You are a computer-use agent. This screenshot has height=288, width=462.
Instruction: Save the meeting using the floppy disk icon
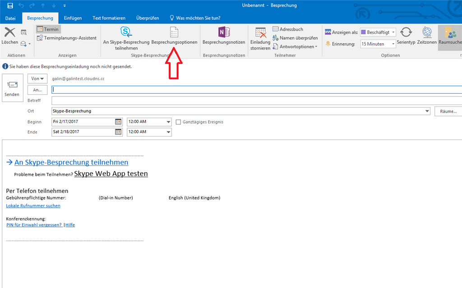pyautogui.click(x=10, y=5)
